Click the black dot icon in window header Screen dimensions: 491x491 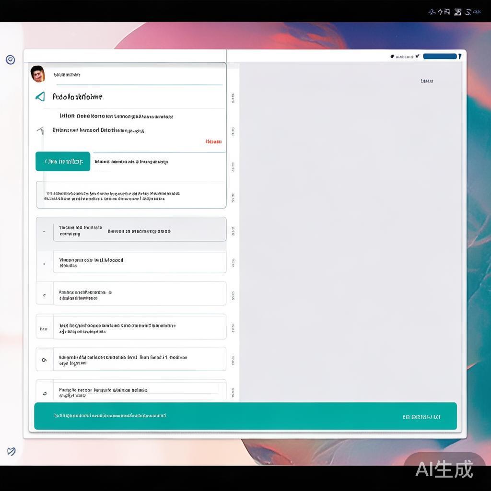click(392, 57)
